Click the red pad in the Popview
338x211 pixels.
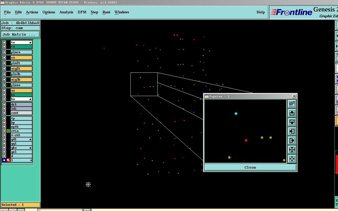(x=246, y=140)
